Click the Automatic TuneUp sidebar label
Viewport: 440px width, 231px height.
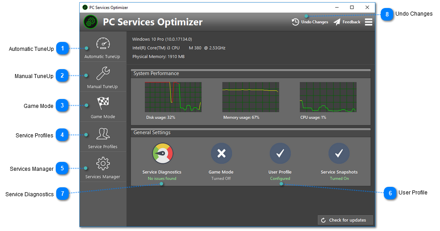[x=102, y=57]
